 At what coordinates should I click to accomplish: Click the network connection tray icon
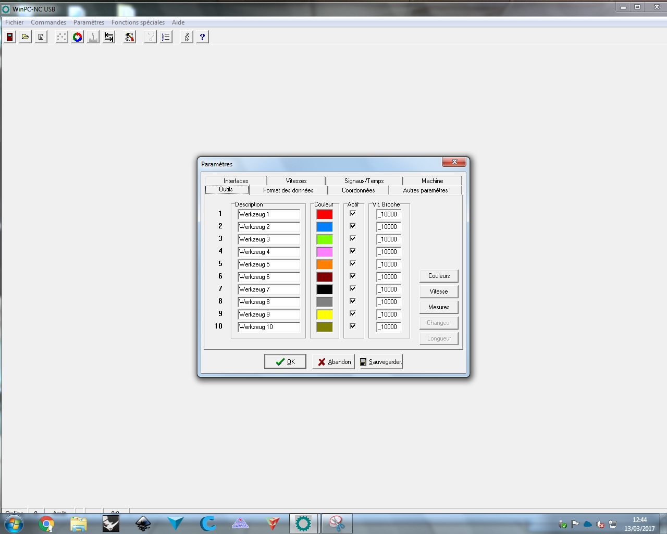click(x=613, y=524)
